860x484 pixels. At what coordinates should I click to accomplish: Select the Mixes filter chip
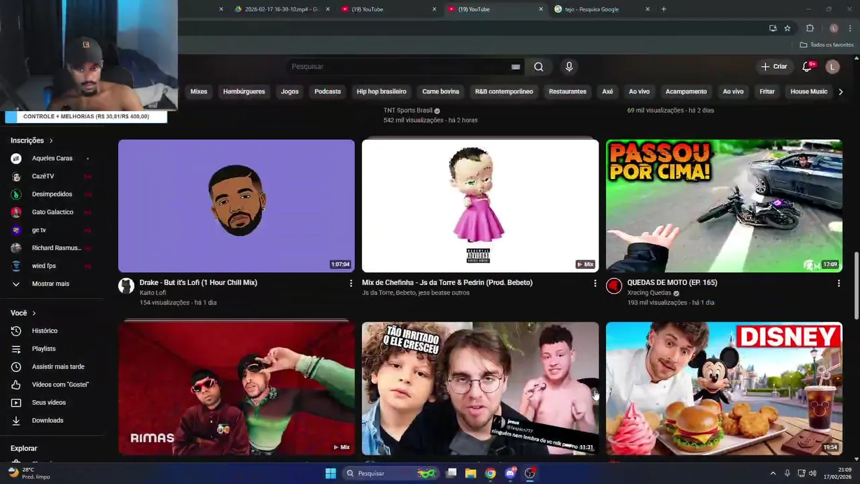tap(199, 91)
